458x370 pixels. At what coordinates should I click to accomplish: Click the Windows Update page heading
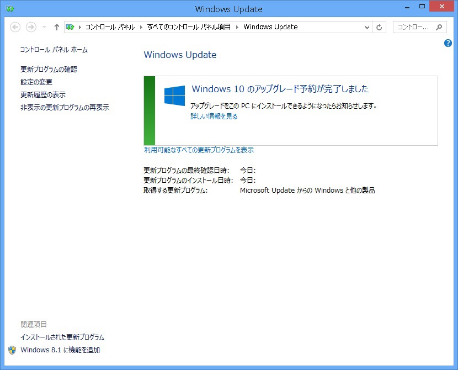click(x=180, y=55)
